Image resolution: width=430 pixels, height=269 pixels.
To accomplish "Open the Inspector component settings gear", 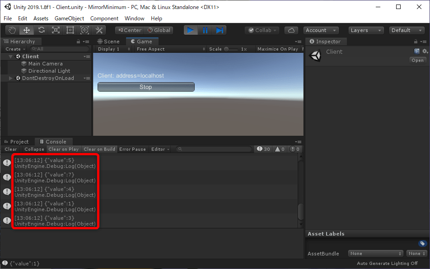I will [x=425, y=51].
